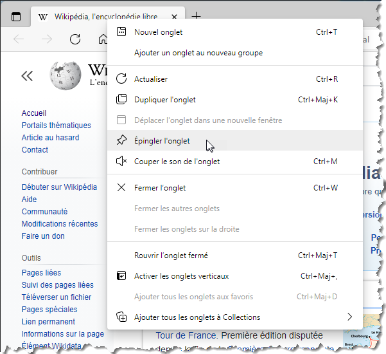Open the tab actions menu icon
This screenshot has width=386, height=354.
(16, 17)
